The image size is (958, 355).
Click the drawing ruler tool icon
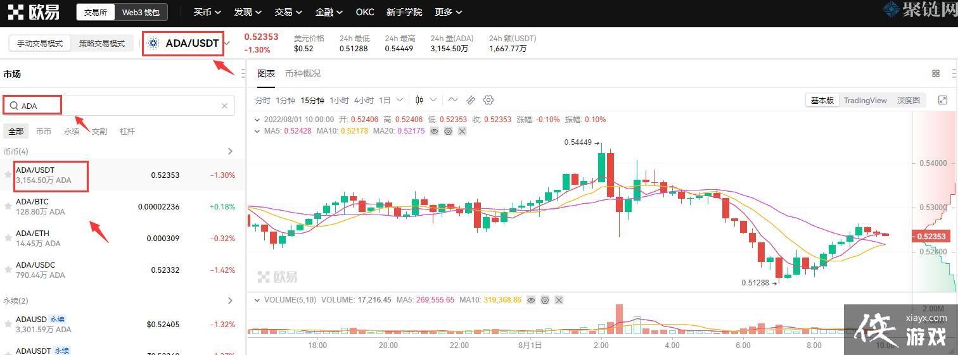(x=471, y=100)
